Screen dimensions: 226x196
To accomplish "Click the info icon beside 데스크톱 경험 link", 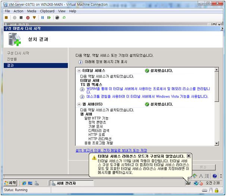I will pos(82,97).
